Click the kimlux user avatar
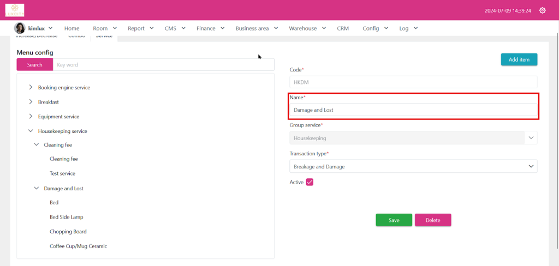Viewport: 559px width, 266px height. coord(19,28)
